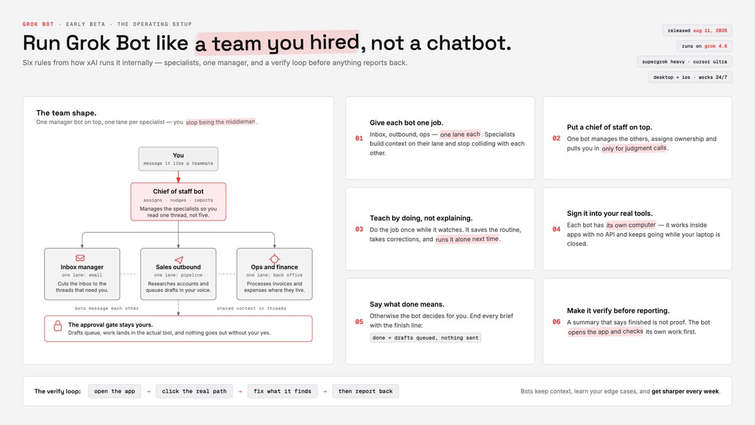Viewport: 755px width, 425px height.
Task: Click 'one lane: email' label
Action: click(82, 275)
